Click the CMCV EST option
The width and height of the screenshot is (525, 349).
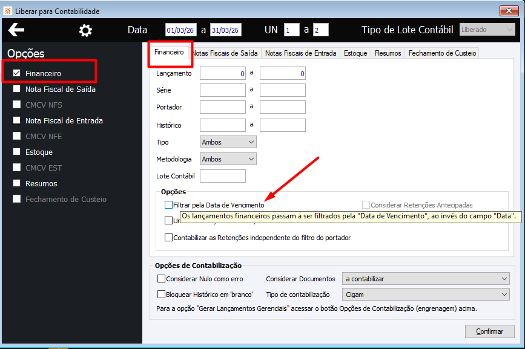[x=17, y=167]
